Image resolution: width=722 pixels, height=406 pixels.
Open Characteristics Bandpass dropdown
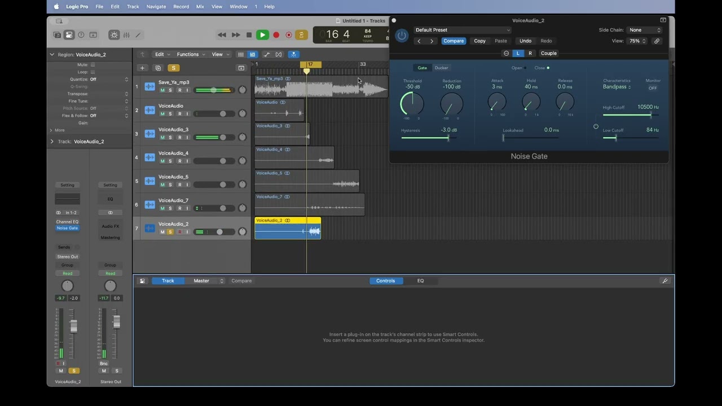point(617,87)
